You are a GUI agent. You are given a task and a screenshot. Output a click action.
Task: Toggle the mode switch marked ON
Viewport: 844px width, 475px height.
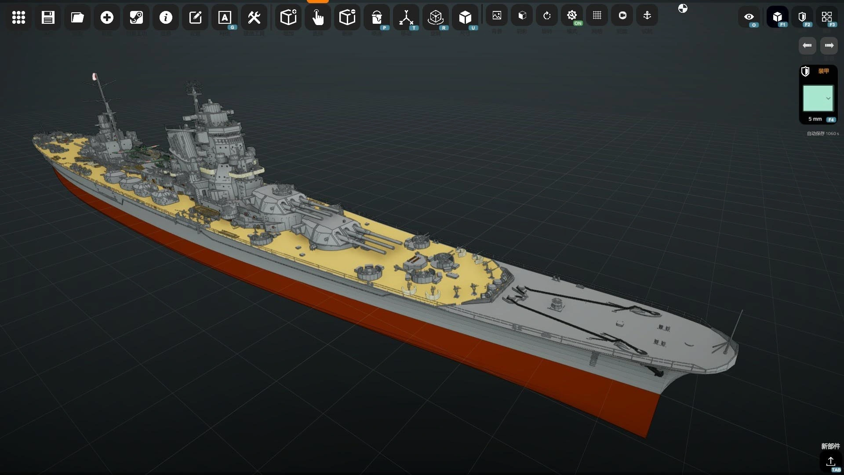[x=572, y=15]
